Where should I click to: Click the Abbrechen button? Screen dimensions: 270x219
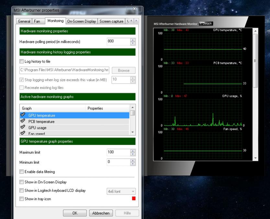click(101, 213)
